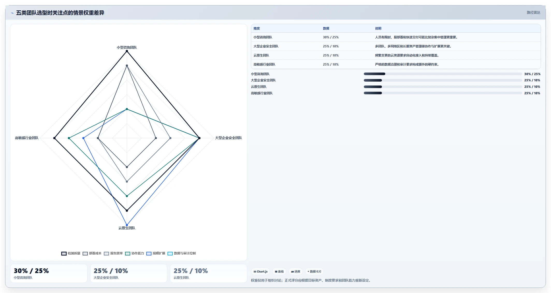The width and height of the screenshot is (551, 293).
Task: Toggle the 规模扩展 legend dataset
Action: tap(156, 253)
